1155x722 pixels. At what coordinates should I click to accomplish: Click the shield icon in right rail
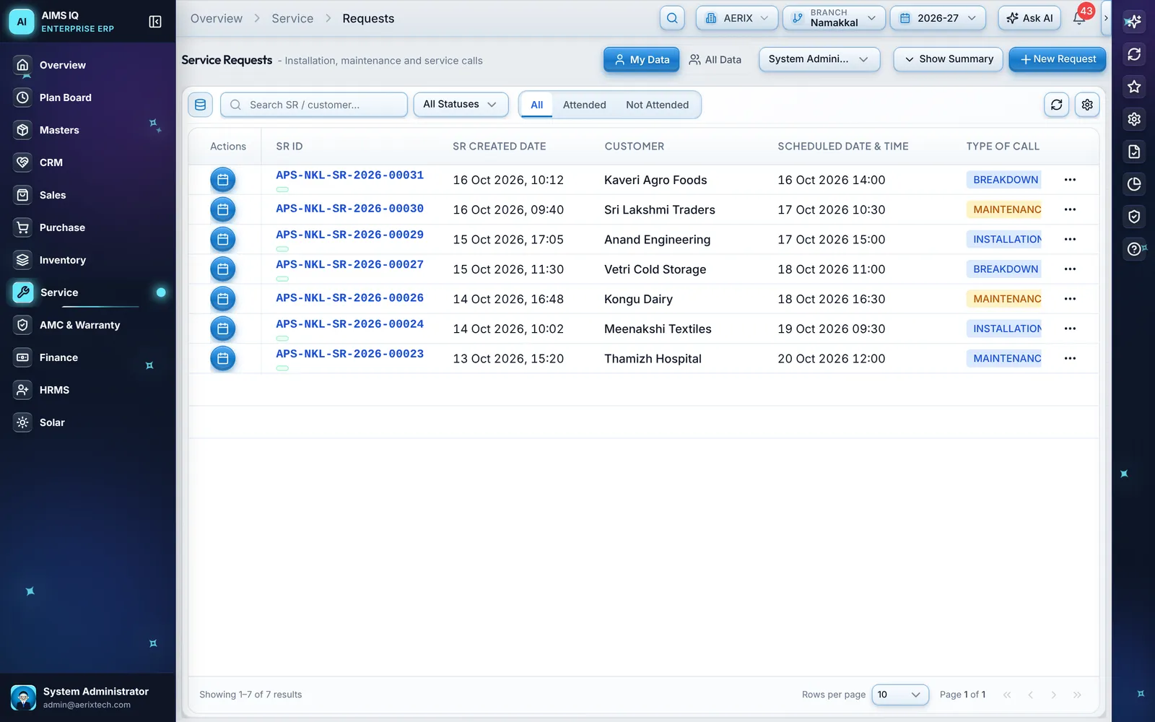[x=1134, y=217]
